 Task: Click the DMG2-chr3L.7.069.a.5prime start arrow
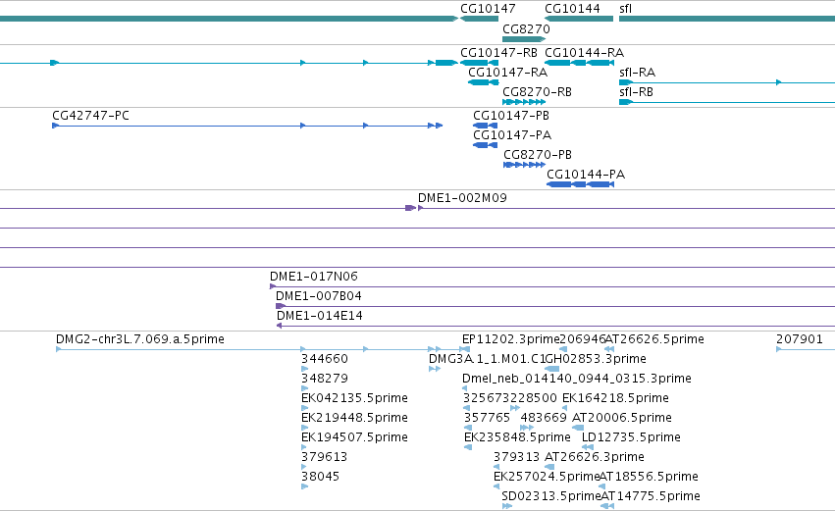59,349
